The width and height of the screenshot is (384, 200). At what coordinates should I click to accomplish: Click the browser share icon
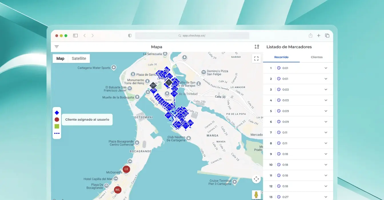coord(310,36)
